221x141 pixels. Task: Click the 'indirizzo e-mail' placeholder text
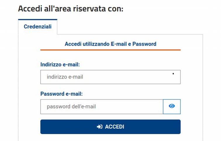[65, 77]
